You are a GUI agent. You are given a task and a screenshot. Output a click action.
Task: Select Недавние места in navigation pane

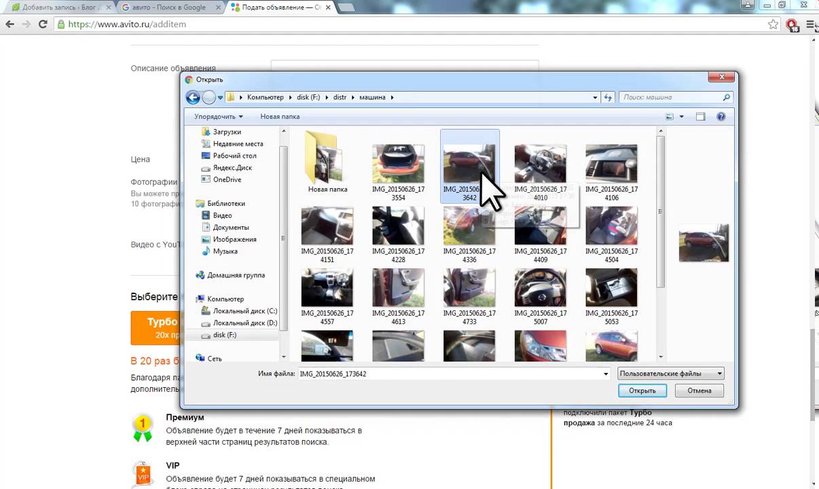238,144
